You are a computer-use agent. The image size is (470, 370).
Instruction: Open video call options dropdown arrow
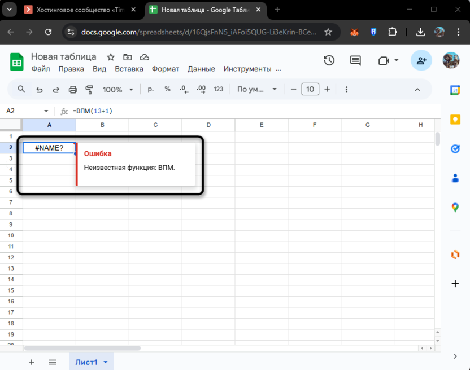click(396, 60)
